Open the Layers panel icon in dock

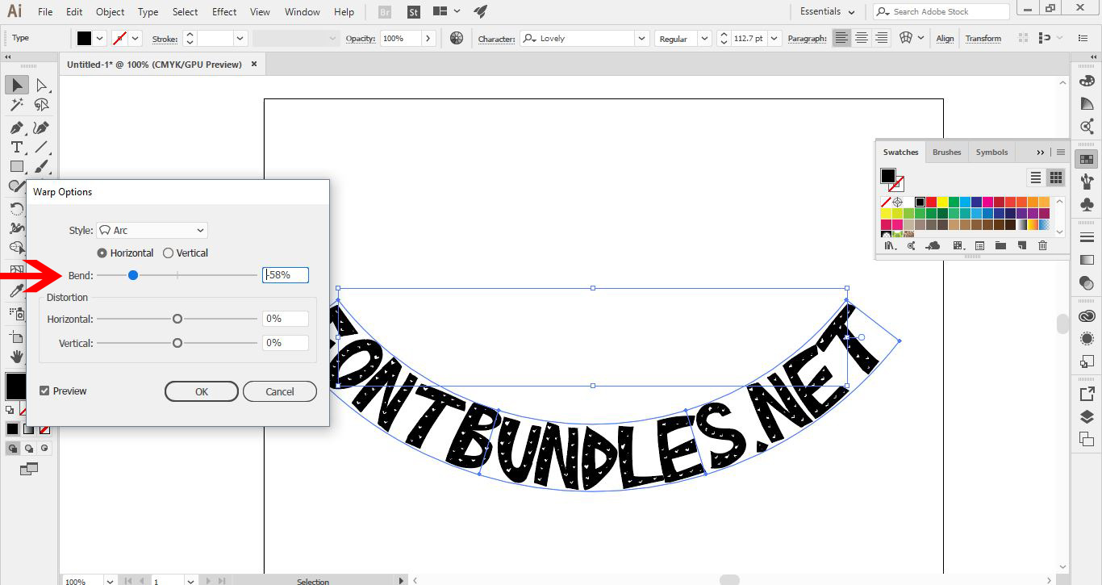pyautogui.click(x=1087, y=417)
